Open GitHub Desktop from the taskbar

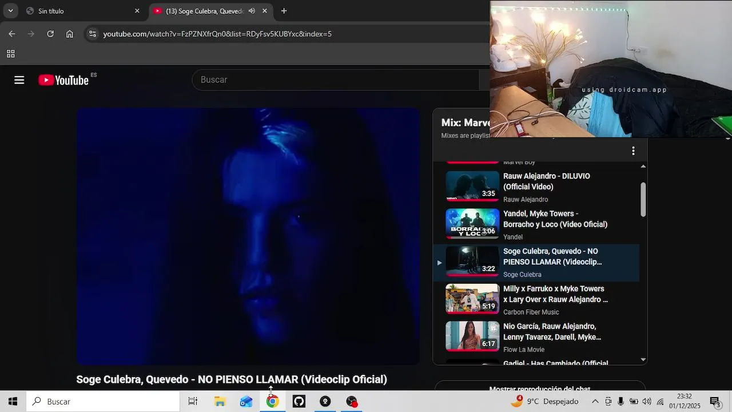[x=299, y=402]
